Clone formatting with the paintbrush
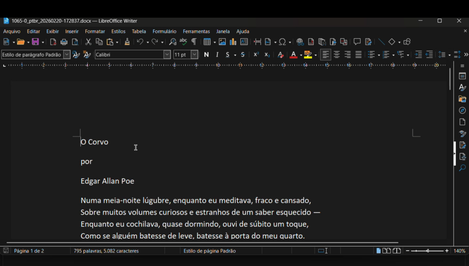469x266 pixels. coord(127,42)
